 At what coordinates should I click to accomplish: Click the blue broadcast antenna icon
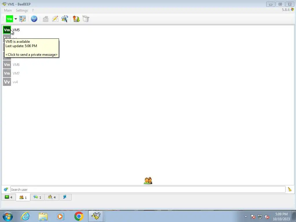[x=34, y=19]
